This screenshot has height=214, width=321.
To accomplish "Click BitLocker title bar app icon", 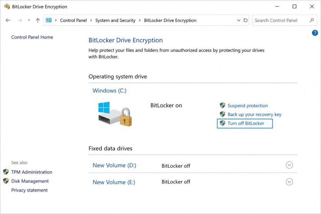I will tap(7, 6).
